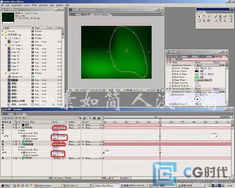The width and height of the screenshot is (235, 188).
Task: Toggle visibility of layer 7
Action: pos(3,125)
